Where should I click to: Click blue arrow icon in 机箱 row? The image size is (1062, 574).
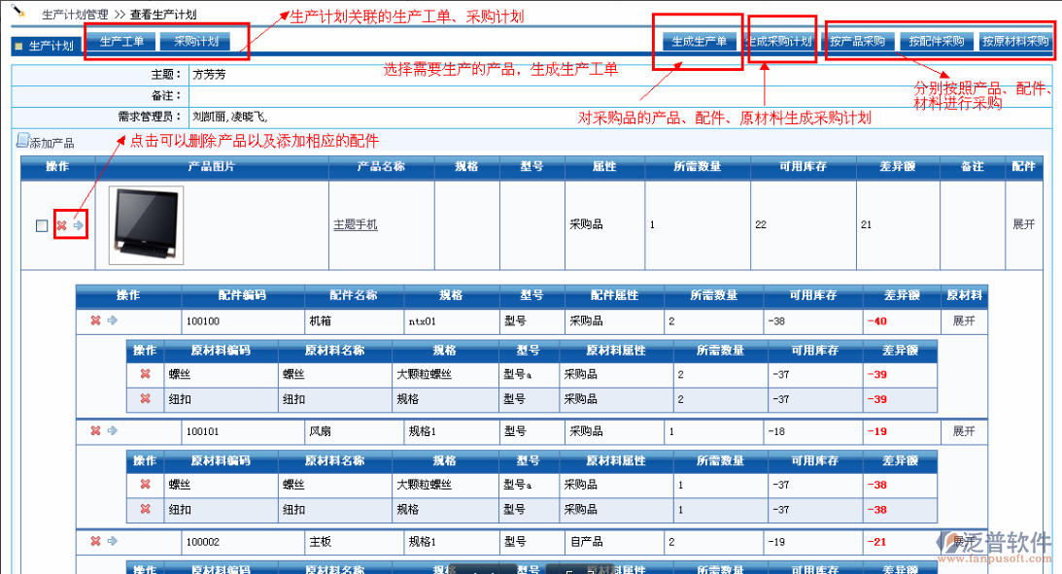pos(112,321)
